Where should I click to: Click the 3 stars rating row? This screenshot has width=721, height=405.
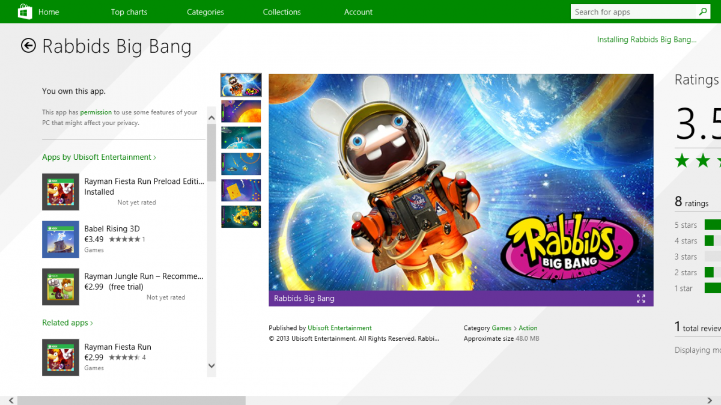[698, 257]
